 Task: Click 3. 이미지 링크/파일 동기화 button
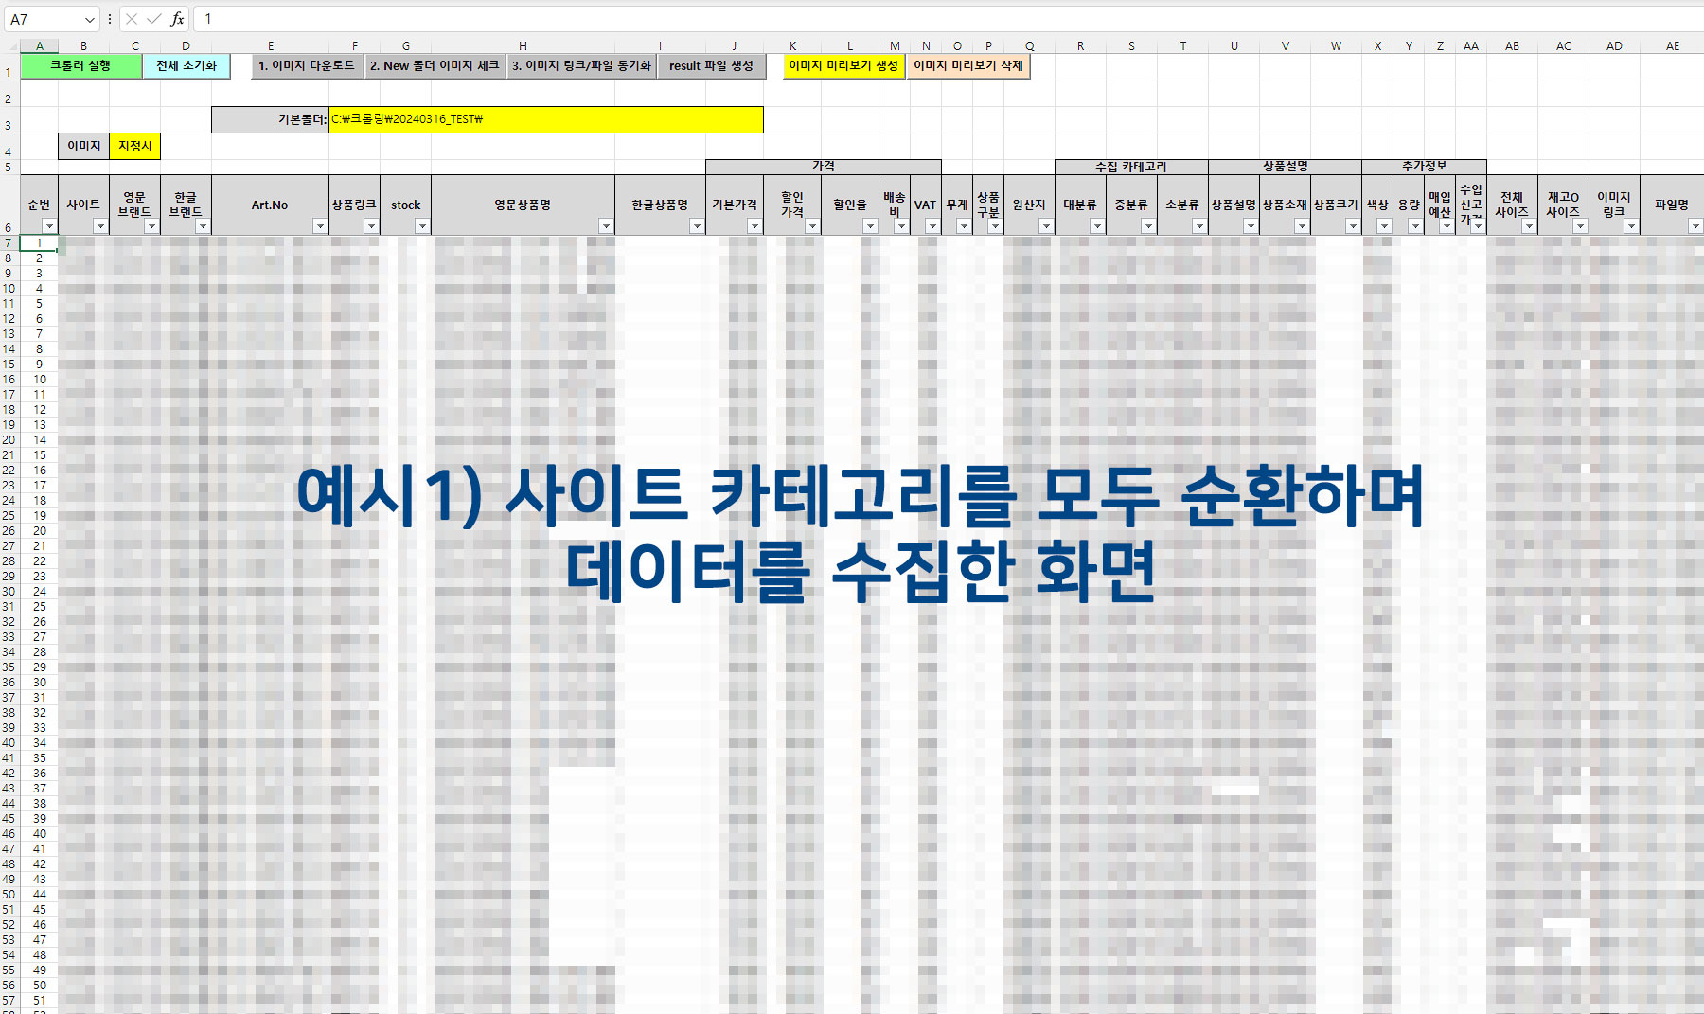click(x=581, y=65)
